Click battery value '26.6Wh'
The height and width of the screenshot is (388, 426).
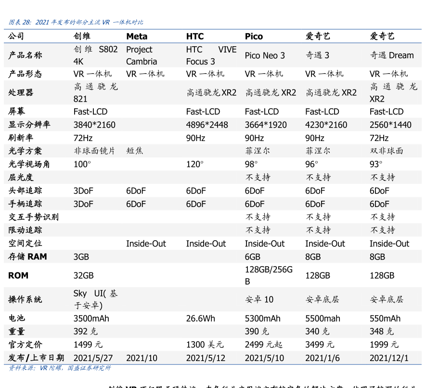pyautogui.click(x=201, y=319)
